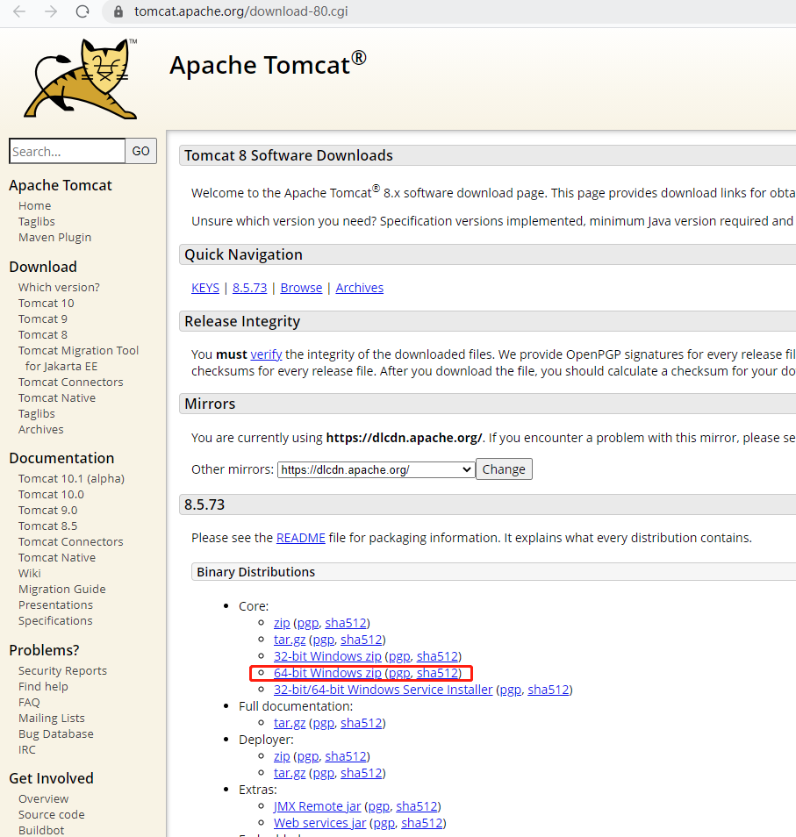Viewport: 796px width, 837px height.
Task: Open sha512 for JMX Remote jar
Action: pos(416,806)
